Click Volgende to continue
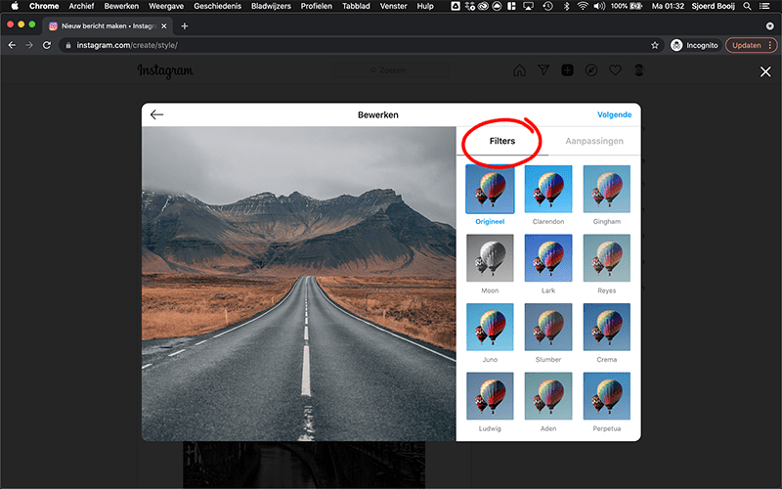The image size is (782, 489). (x=615, y=114)
